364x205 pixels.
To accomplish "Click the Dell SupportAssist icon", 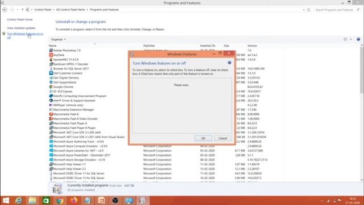I will click(x=51, y=82).
